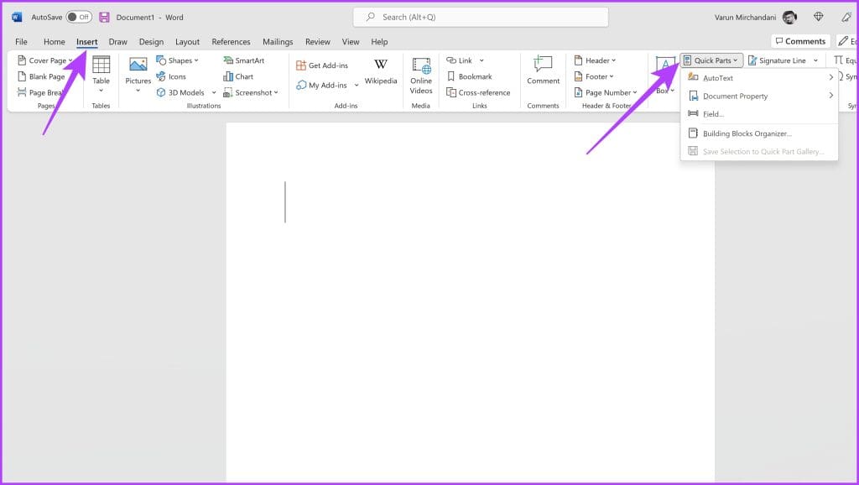Expand the 3D Models dropdown arrow
Viewport: 859px width, 485px height.
(x=214, y=92)
